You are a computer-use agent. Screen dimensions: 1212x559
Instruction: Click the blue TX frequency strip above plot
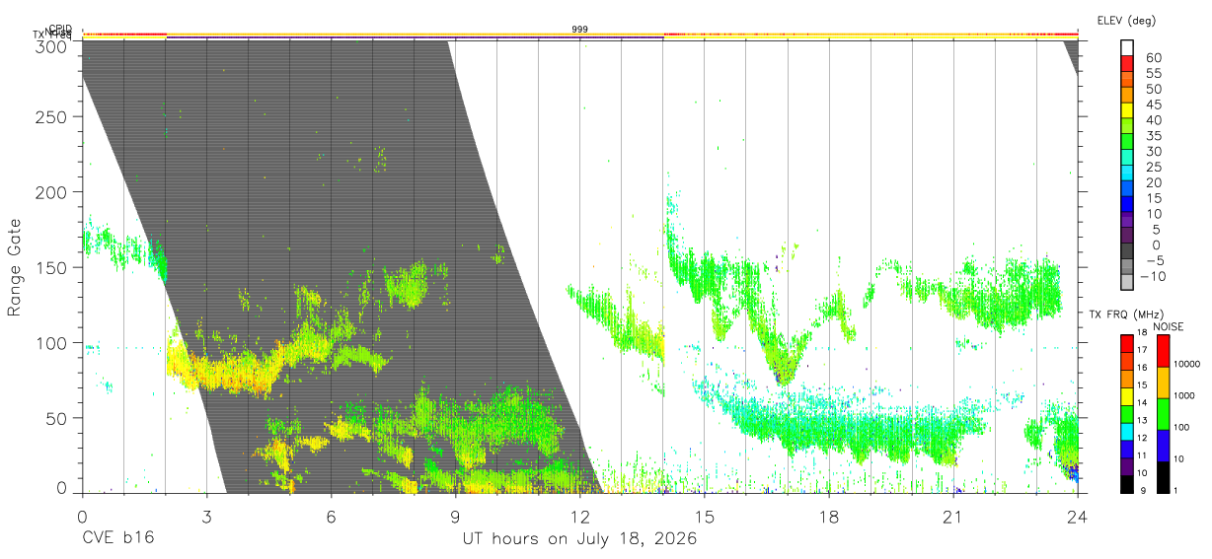pyautogui.click(x=415, y=37)
